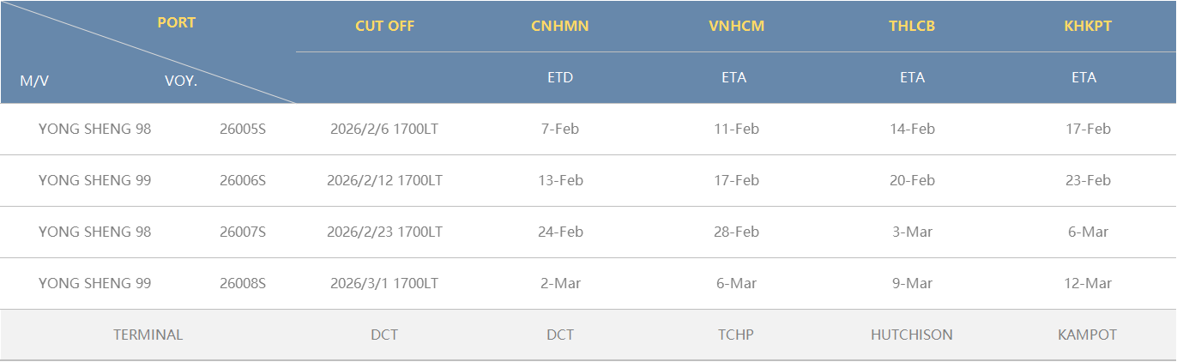Click the VOY. header label

pos(181,81)
